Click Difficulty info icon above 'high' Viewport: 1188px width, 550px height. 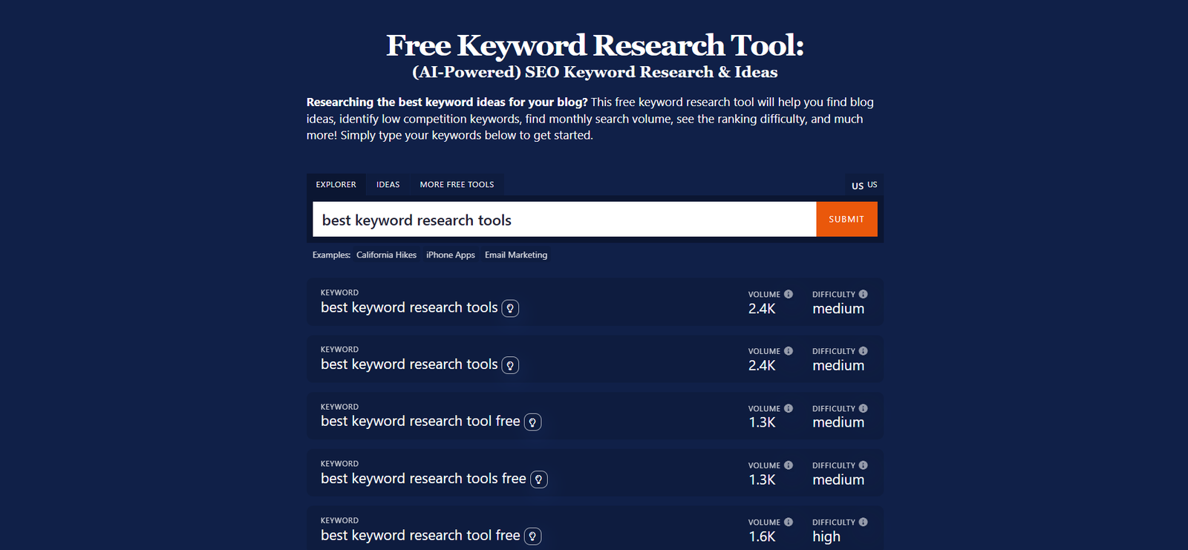[863, 522]
